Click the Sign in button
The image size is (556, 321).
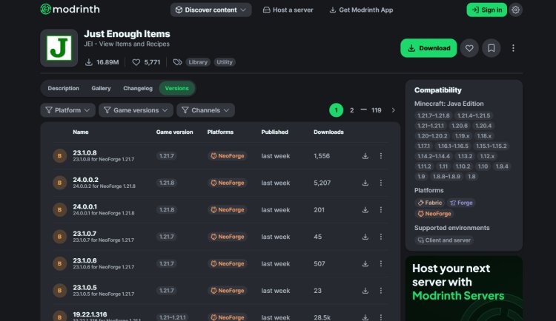click(x=486, y=10)
